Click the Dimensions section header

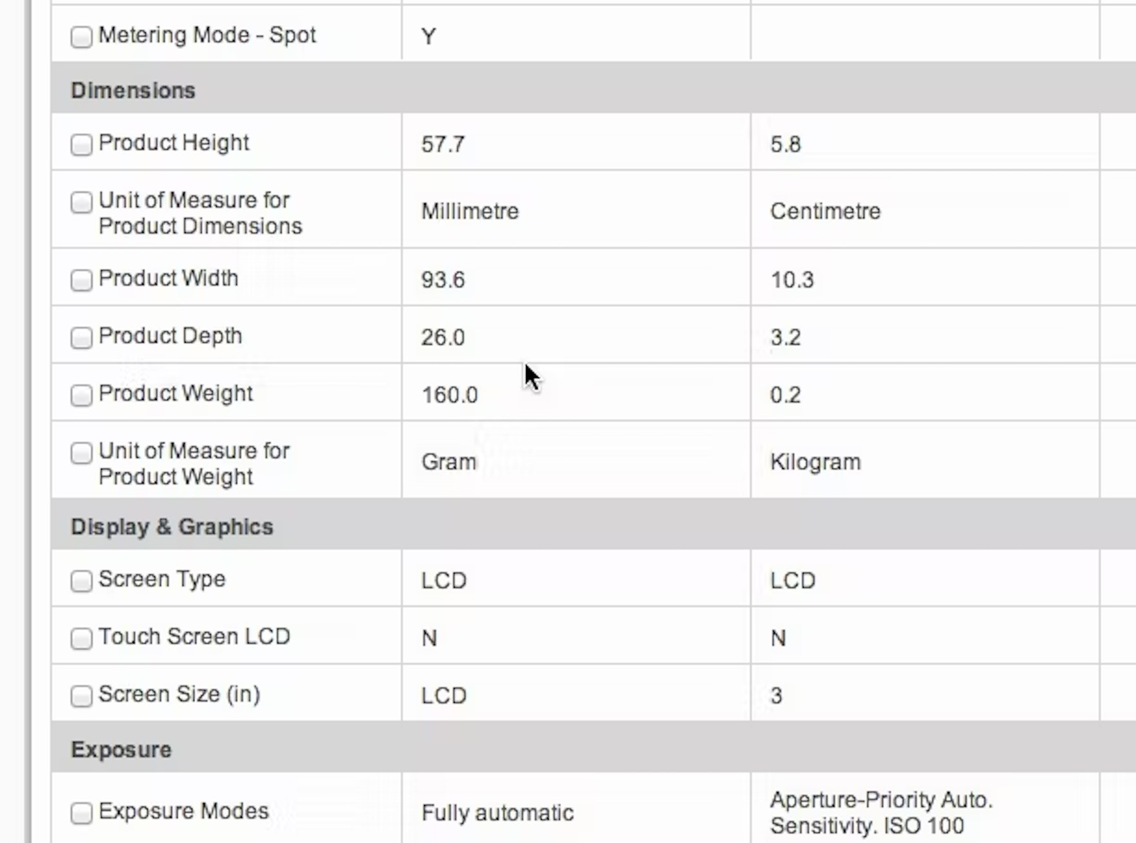pyautogui.click(x=133, y=90)
